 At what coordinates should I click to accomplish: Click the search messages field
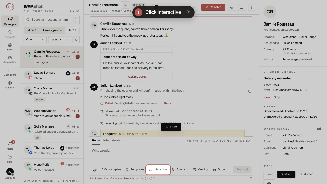coord(52,20)
